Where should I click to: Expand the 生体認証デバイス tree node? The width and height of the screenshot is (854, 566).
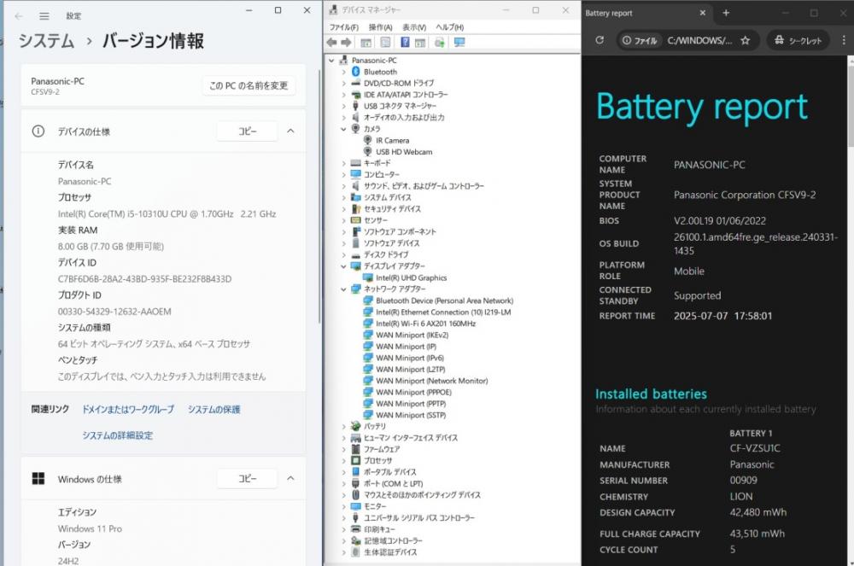[x=343, y=551]
